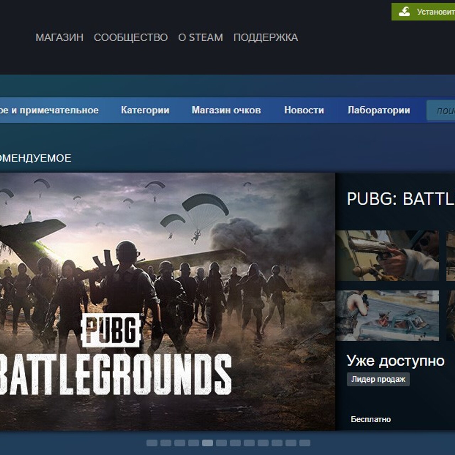
Task: Open the МАГАЗИН menu
Action: 59,37
